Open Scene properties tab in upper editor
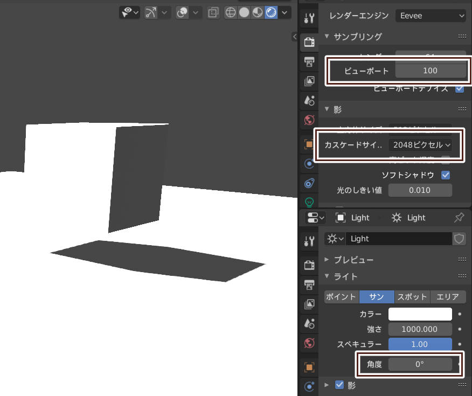This screenshot has width=472, height=396. tap(309, 101)
